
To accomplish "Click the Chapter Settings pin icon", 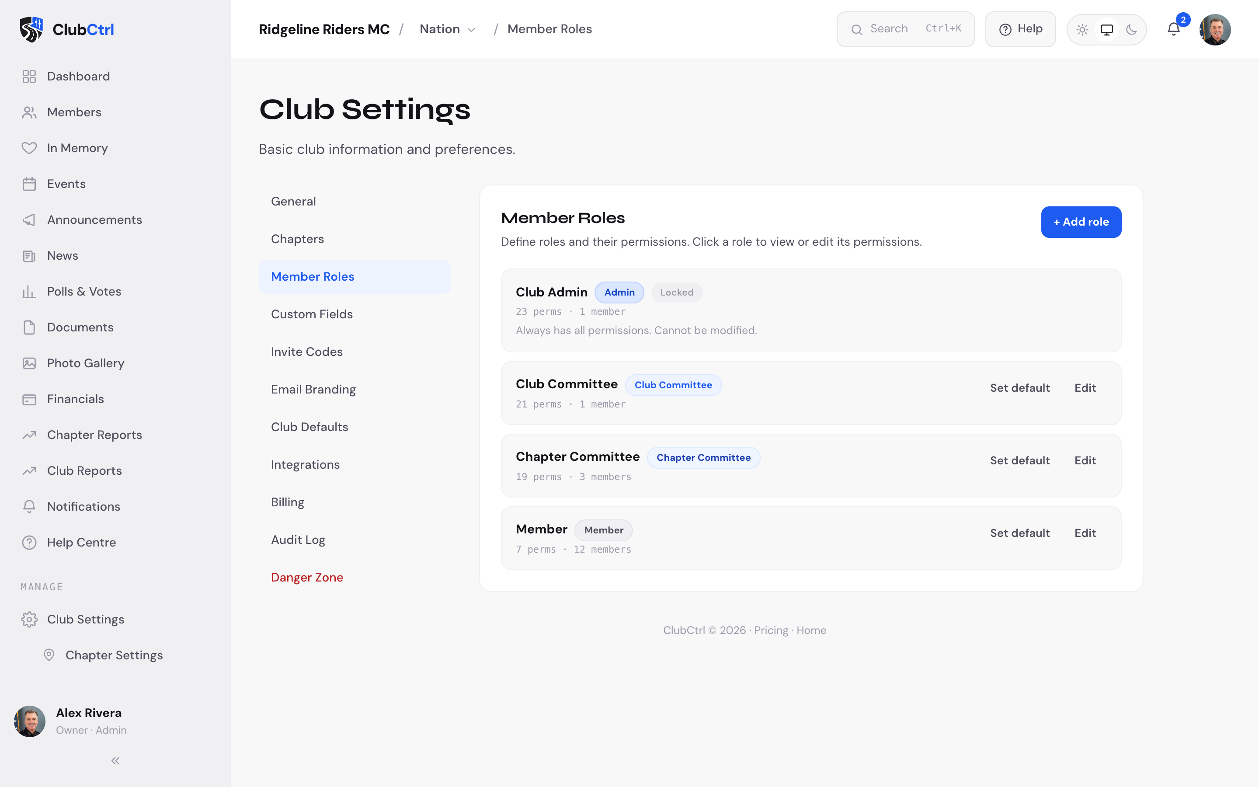I will 49,655.
